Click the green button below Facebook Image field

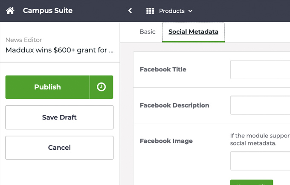click(x=251, y=182)
